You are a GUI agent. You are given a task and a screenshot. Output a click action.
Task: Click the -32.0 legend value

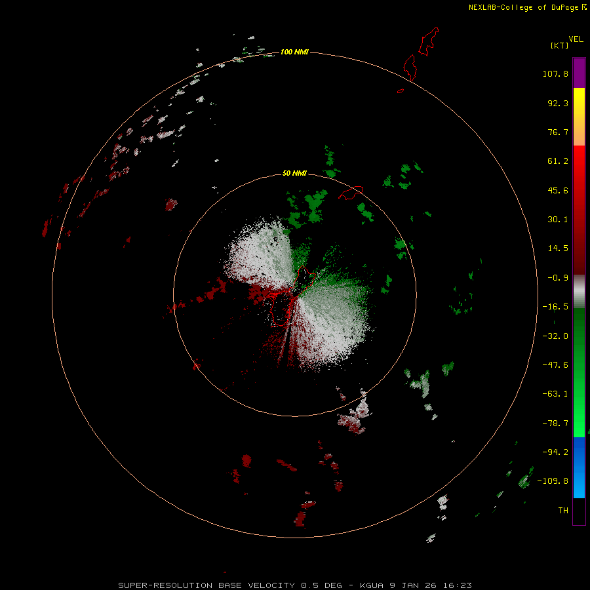[x=555, y=336]
